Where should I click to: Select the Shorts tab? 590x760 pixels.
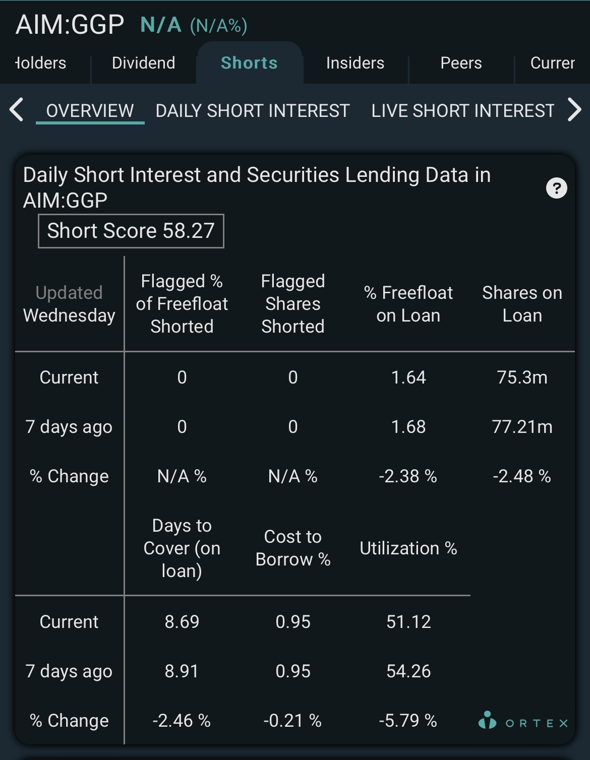(249, 63)
